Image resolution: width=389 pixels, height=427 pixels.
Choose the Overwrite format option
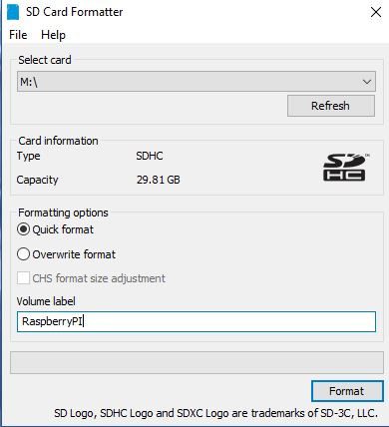coord(23,254)
